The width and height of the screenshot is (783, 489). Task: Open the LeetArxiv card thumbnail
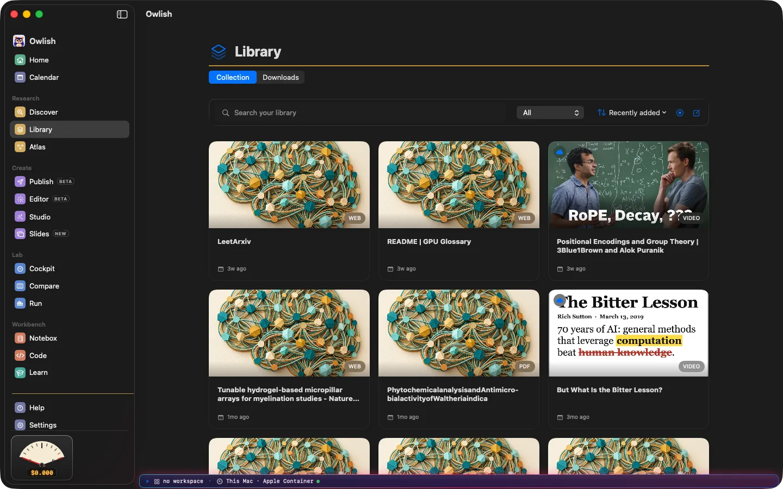(x=289, y=185)
